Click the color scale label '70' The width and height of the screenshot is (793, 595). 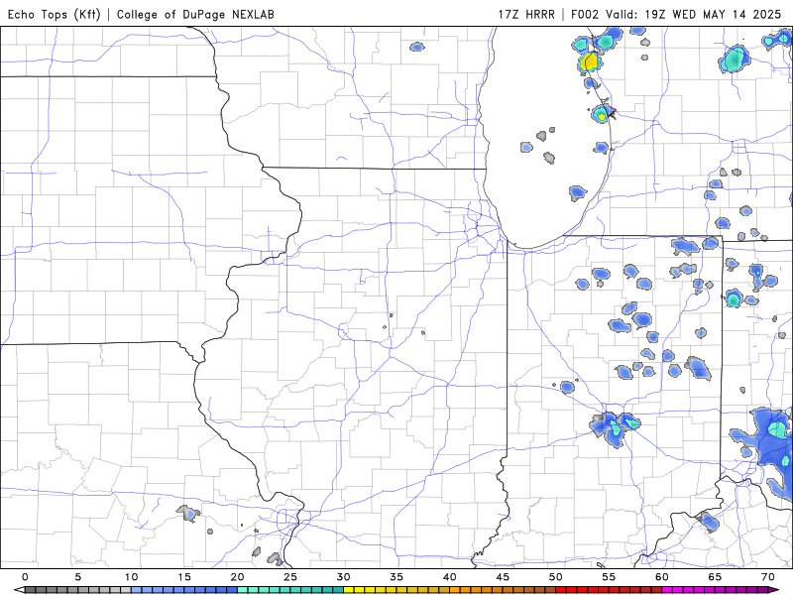tap(768, 577)
